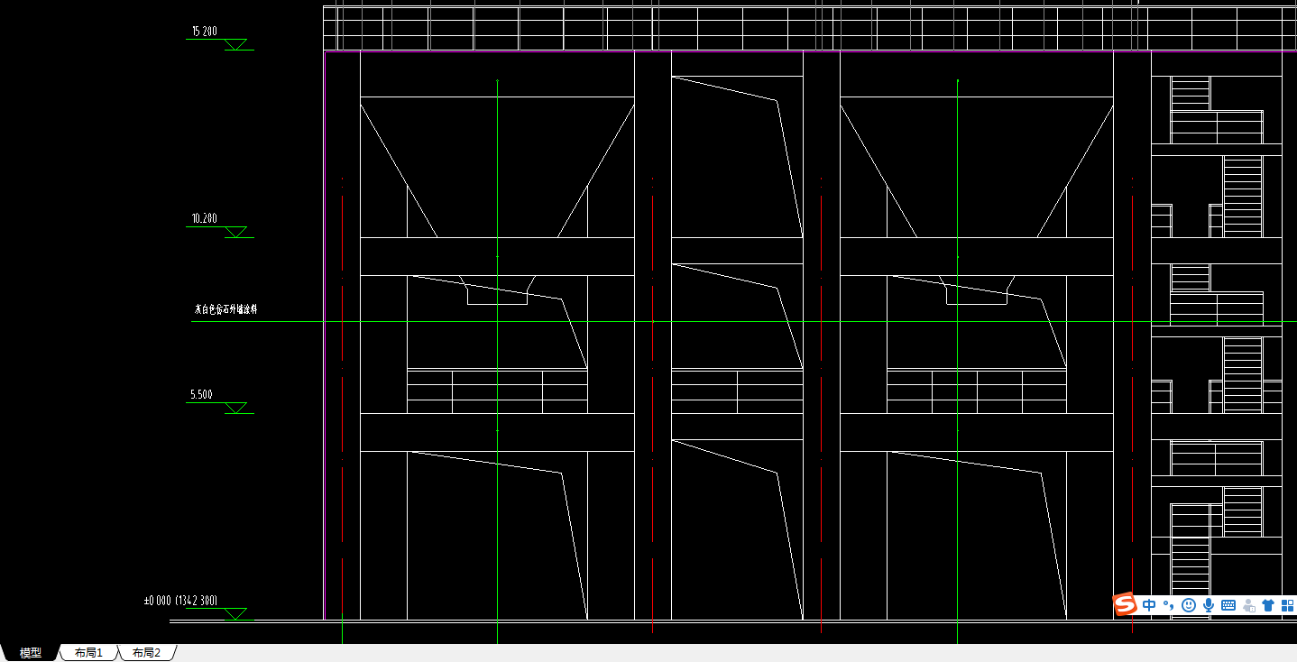Open the 布局2 layout tab
Image resolution: width=1297 pixels, height=662 pixels.
point(146,653)
